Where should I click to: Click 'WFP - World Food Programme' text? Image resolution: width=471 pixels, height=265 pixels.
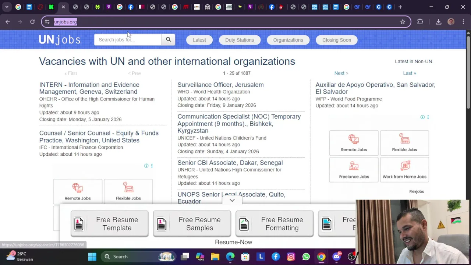(348, 99)
